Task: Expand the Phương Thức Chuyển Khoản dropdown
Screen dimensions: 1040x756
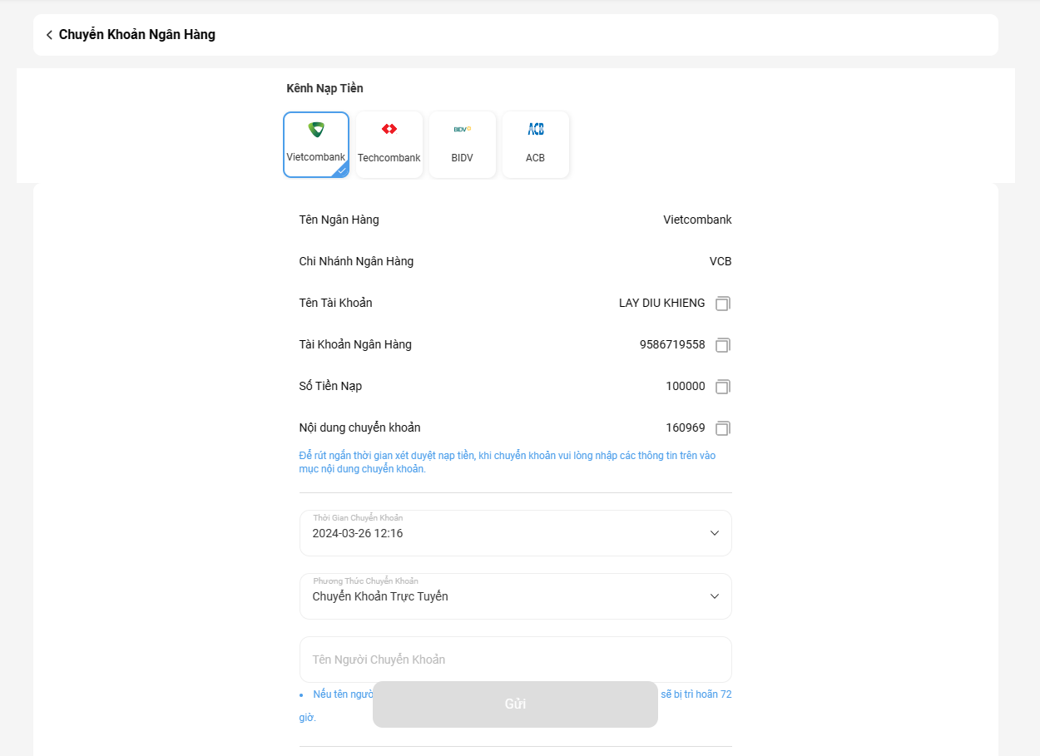Action: coord(515,596)
